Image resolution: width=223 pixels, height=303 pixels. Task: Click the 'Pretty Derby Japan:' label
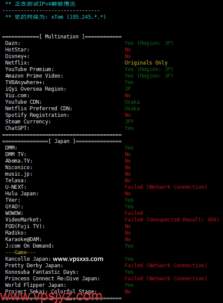34,266
